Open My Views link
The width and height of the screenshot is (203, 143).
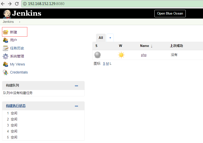18,64
